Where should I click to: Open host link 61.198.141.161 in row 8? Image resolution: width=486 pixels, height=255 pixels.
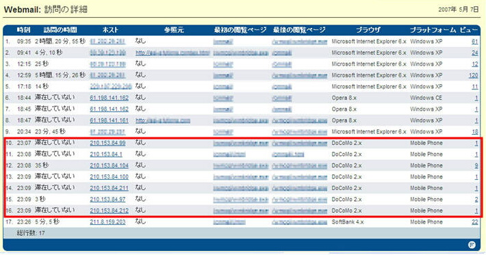click(x=109, y=120)
